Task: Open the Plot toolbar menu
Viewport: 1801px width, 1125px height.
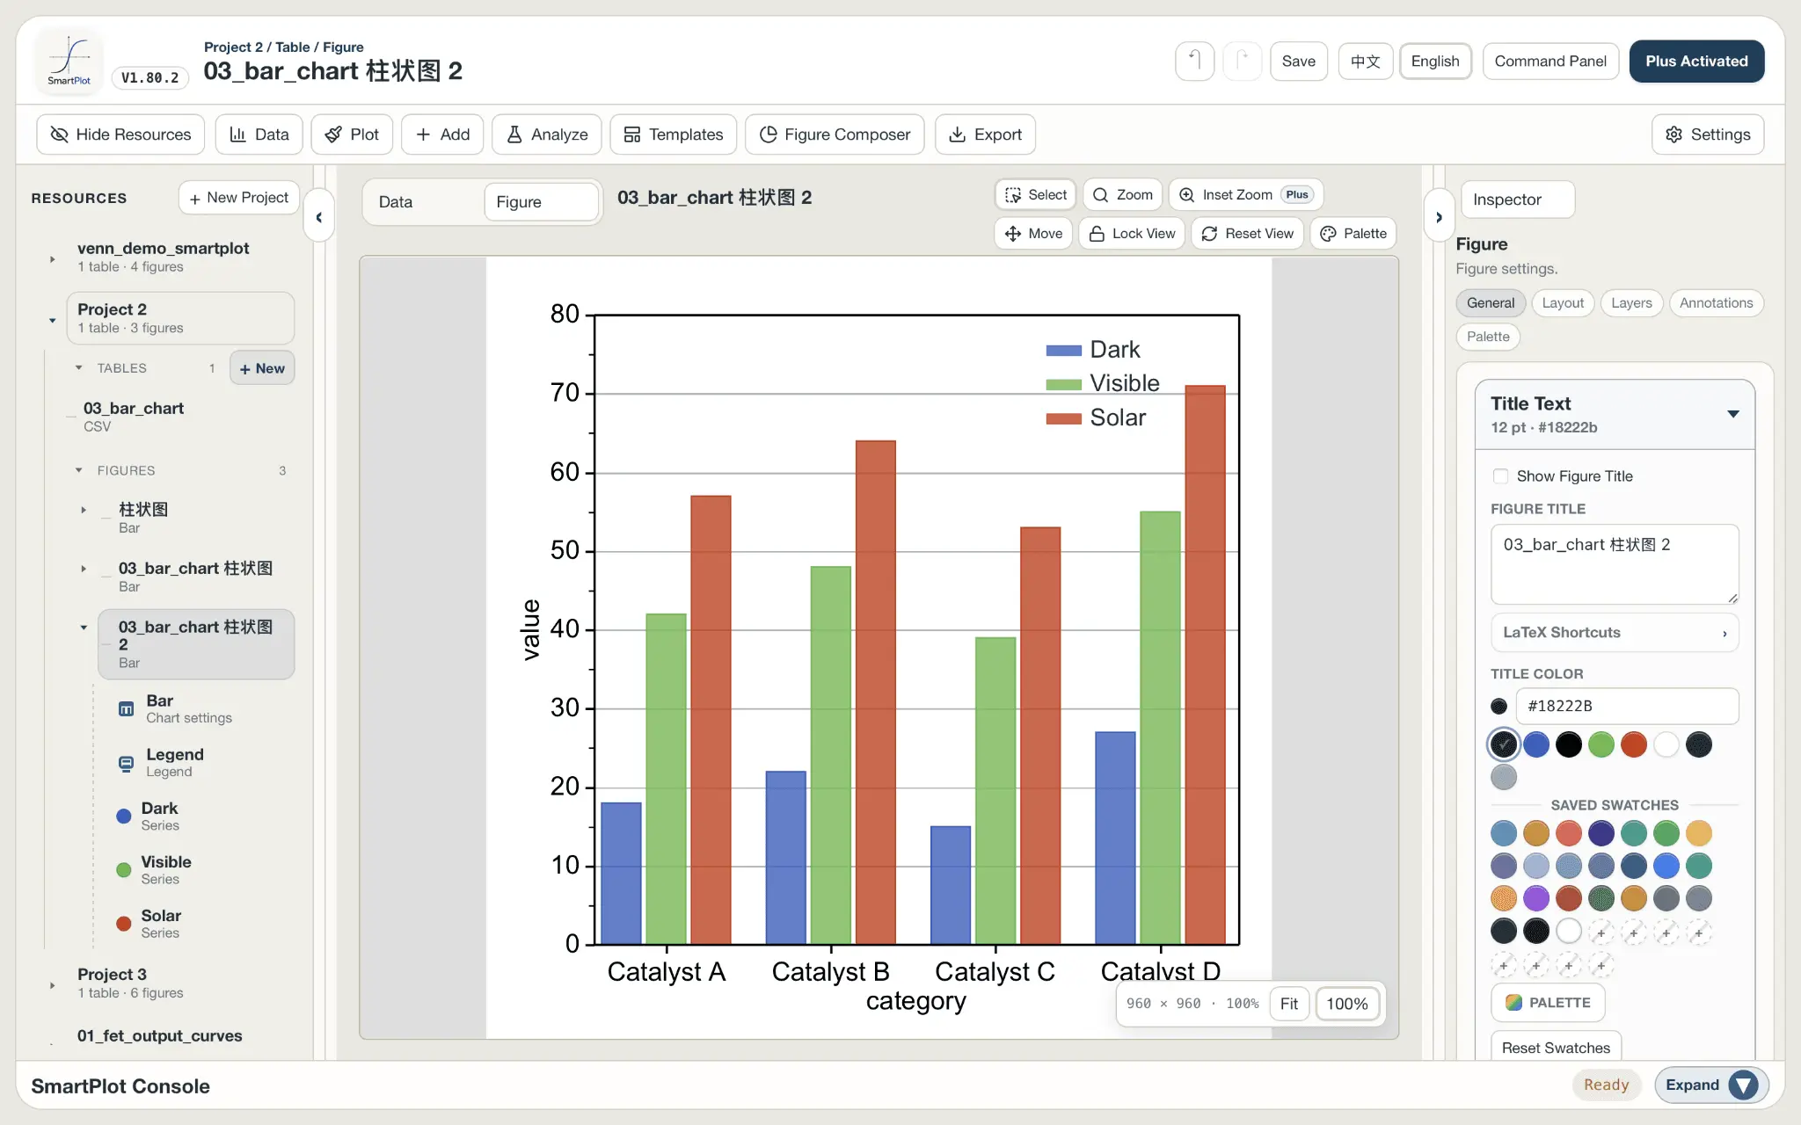Action: [352, 134]
